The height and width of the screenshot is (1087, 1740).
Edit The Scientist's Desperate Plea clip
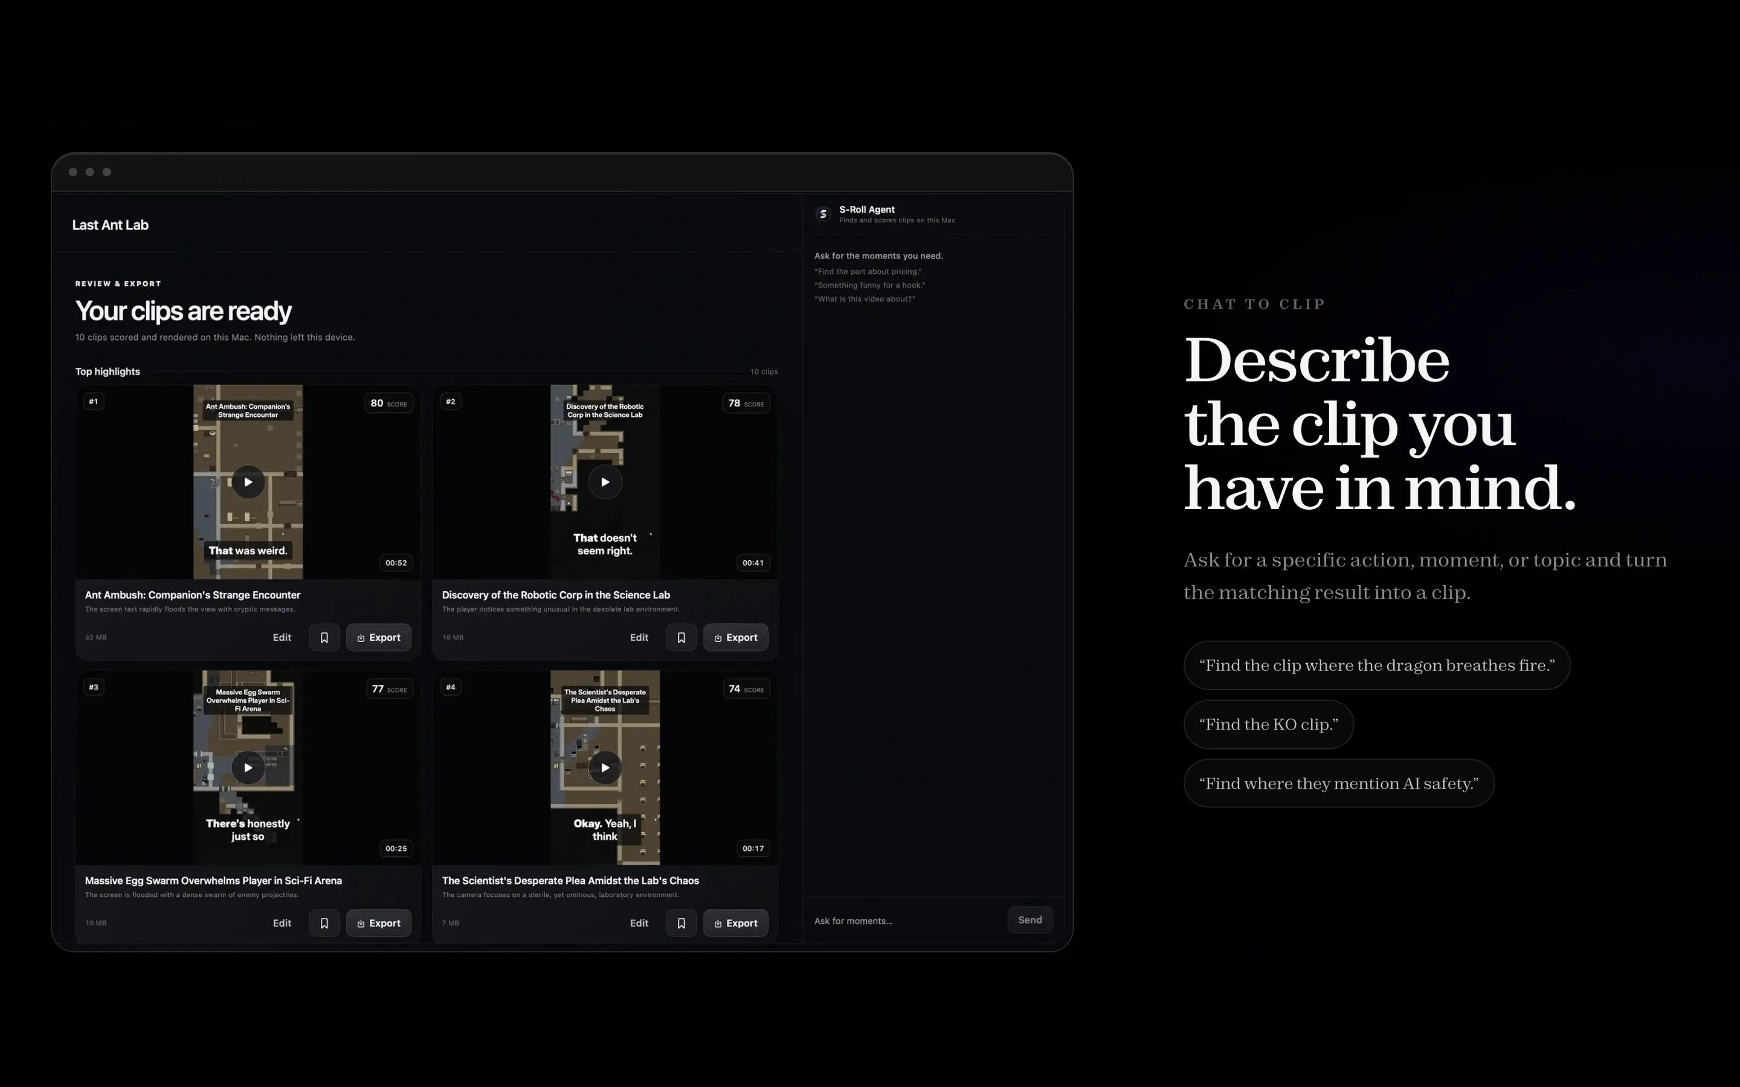[x=639, y=923]
